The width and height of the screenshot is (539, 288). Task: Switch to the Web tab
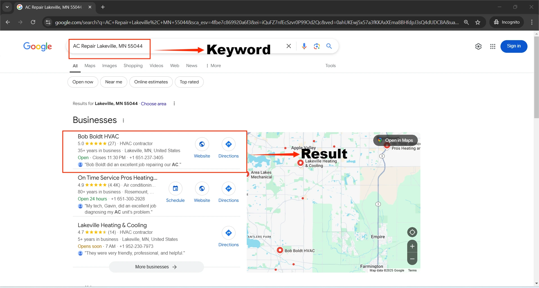[x=175, y=66]
